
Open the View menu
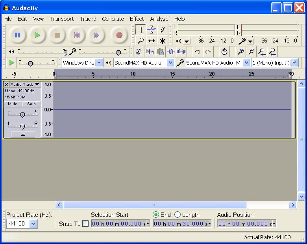click(x=39, y=19)
